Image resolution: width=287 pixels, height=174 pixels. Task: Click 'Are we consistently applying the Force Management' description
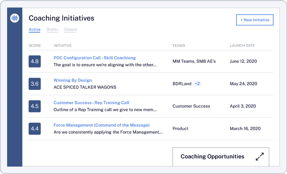[x=108, y=132]
